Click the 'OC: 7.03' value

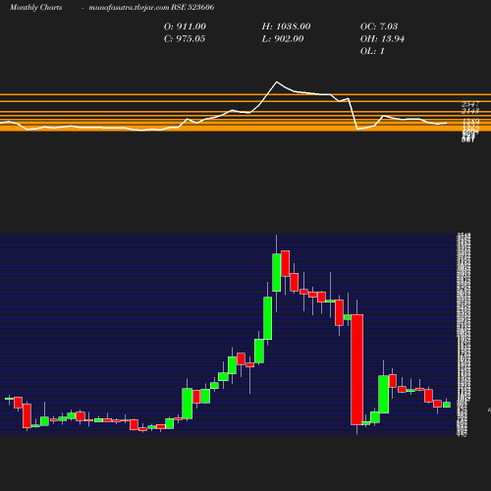point(379,27)
